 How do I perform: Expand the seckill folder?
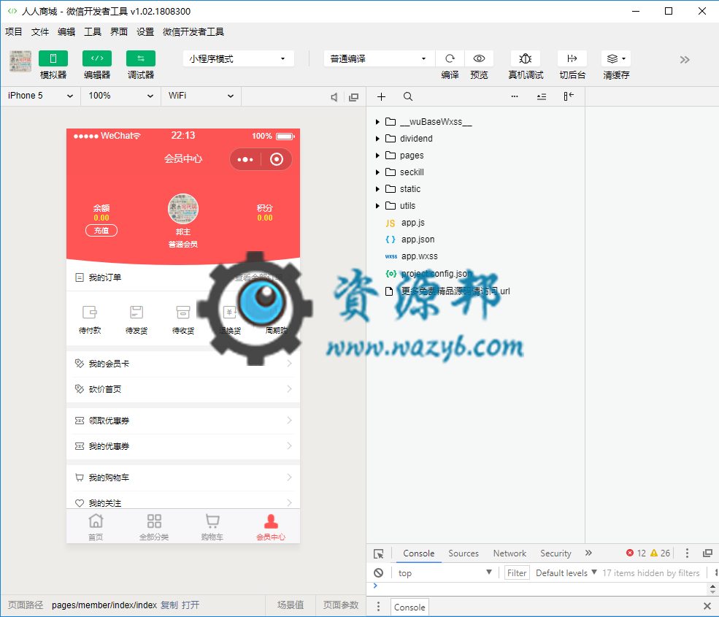(x=377, y=172)
